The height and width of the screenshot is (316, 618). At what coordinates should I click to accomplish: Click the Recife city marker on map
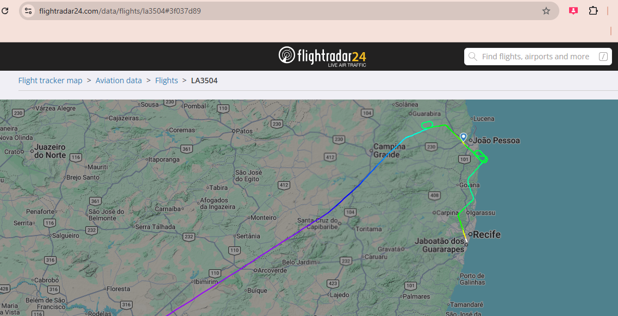tap(471, 234)
